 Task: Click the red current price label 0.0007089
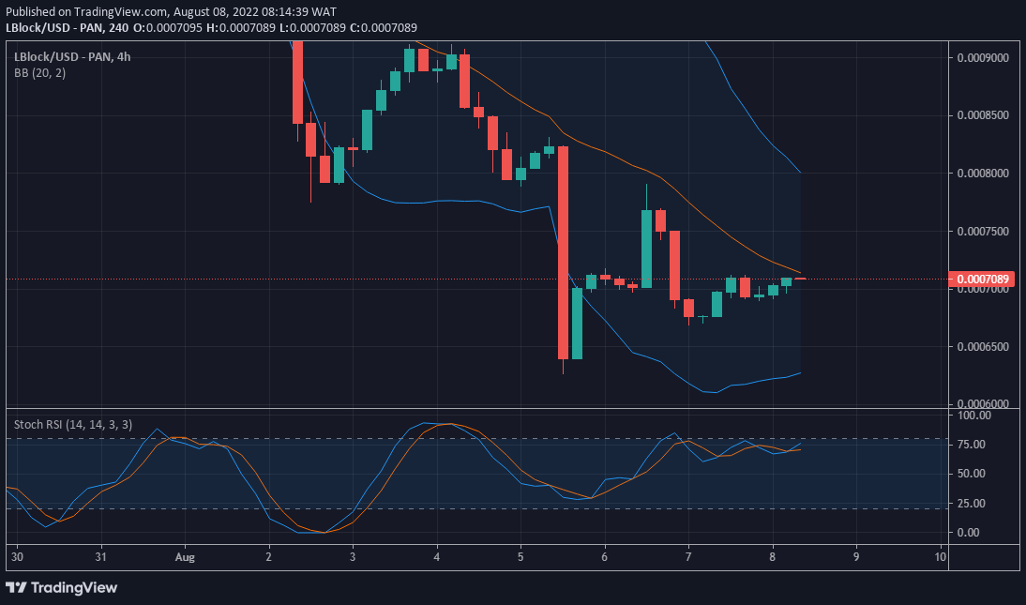(x=982, y=279)
